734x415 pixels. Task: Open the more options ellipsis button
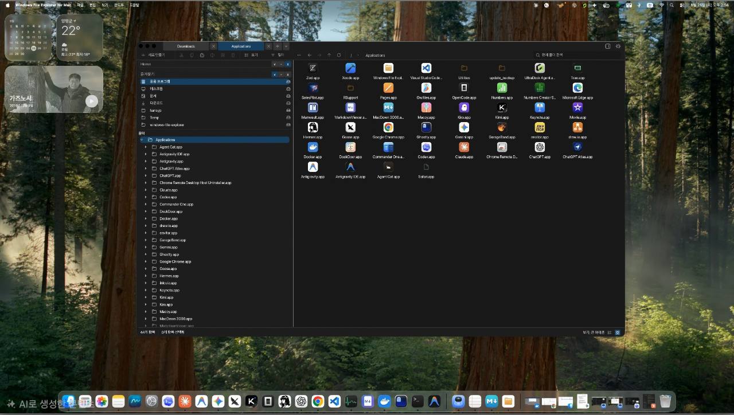coord(299,55)
